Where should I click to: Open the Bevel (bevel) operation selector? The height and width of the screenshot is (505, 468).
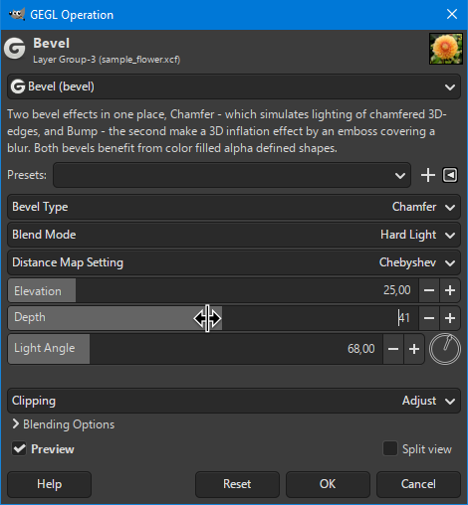point(234,86)
